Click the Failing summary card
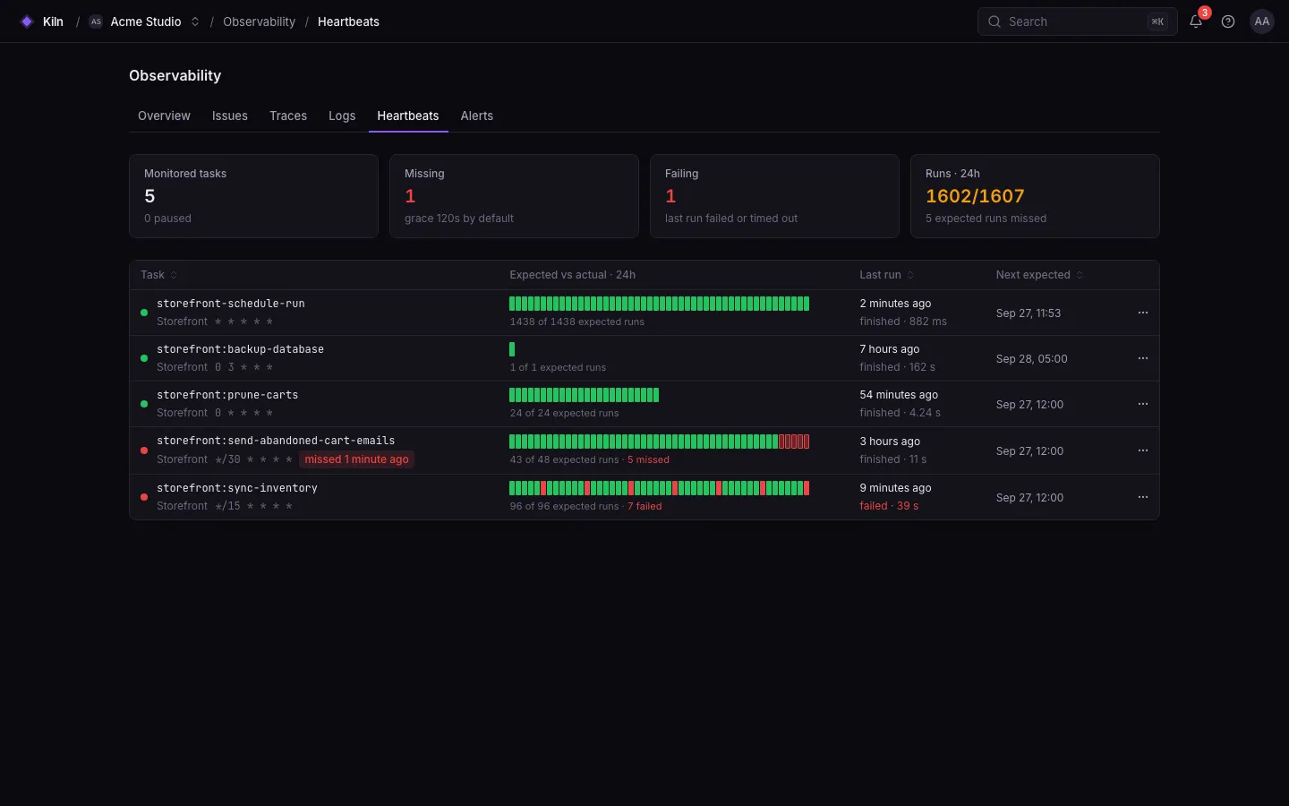1289x806 pixels. click(x=774, y=196)
